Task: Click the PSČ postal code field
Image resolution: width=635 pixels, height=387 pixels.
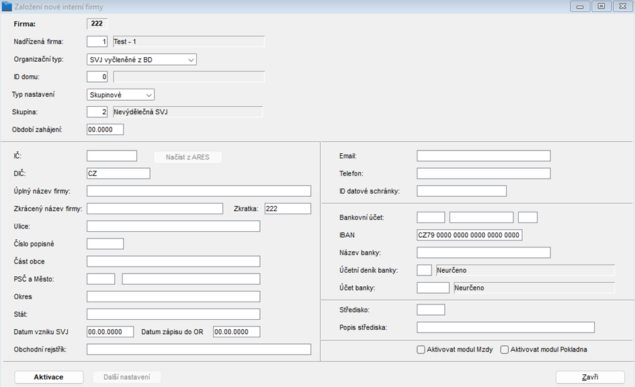Action: (101, 279)
